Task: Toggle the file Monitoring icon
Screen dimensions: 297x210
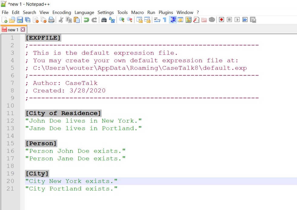Action: click(x=212, y=20)
